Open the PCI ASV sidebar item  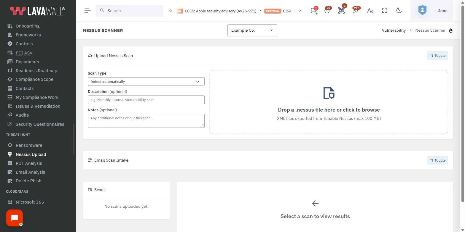pos(24,53)
